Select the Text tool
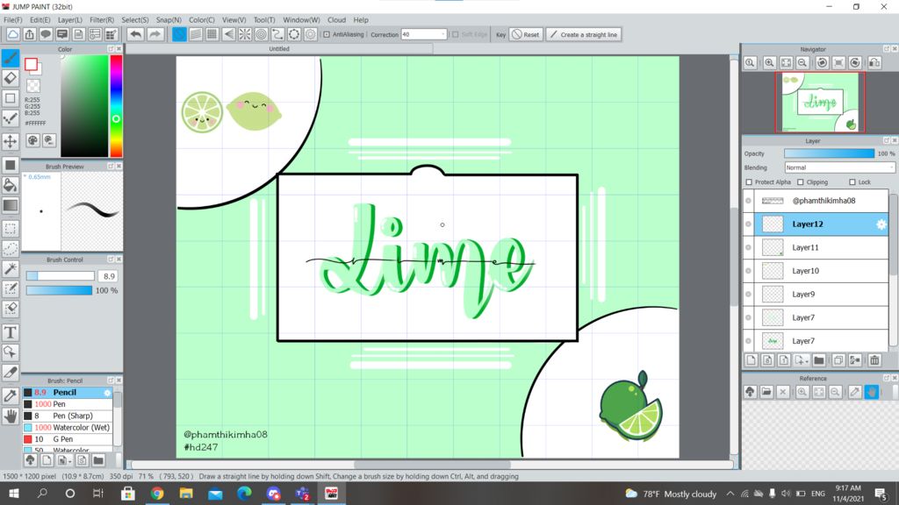 [x=11, y=332]
